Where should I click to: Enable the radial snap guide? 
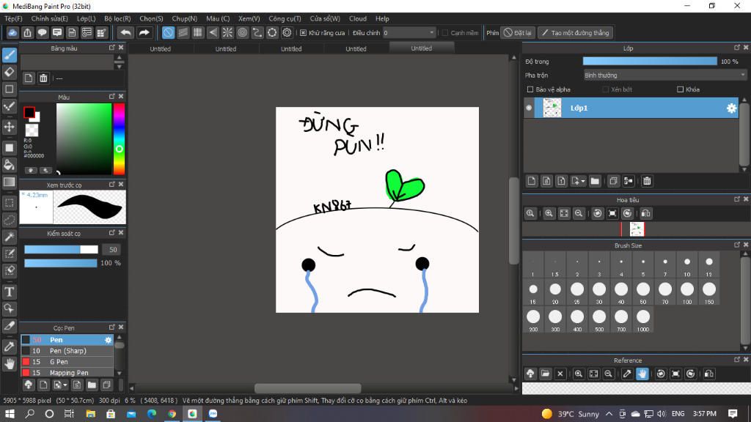point(227,32)
